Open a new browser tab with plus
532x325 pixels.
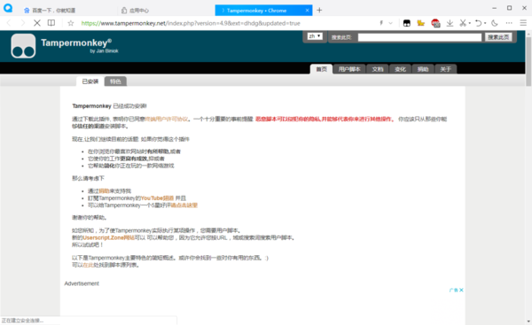tap(319, 10)
